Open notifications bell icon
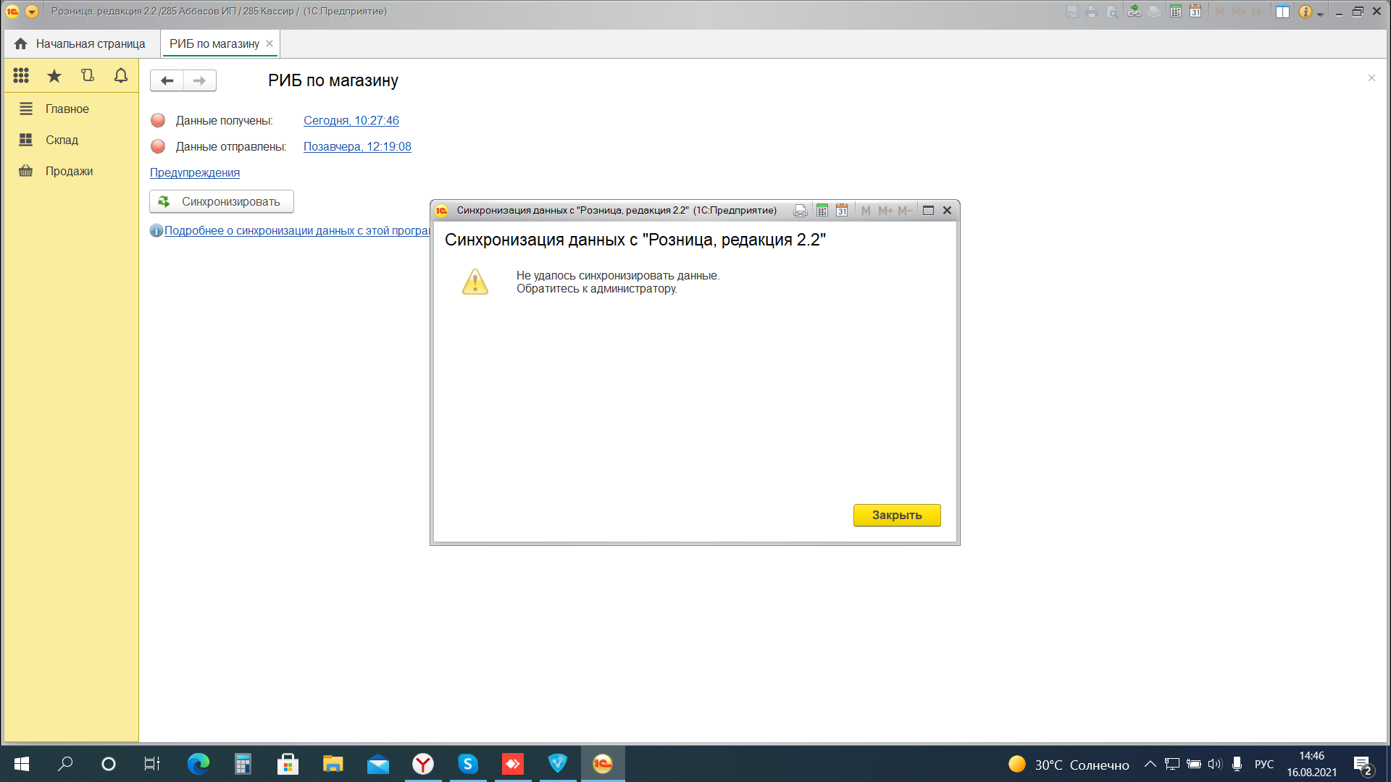The width and height of the screenshot is (1391, 782). tap(121, 75)
